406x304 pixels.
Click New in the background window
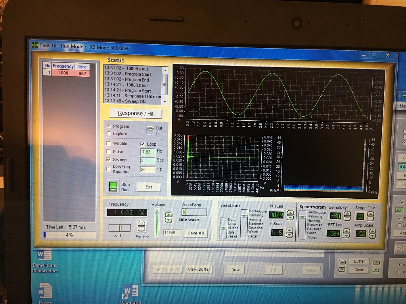point(236,270)
